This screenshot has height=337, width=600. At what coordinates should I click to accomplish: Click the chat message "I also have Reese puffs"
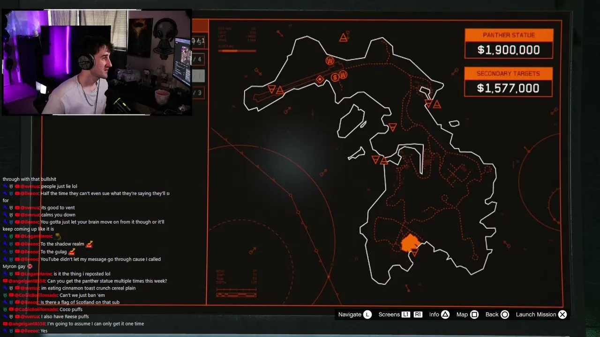point(65,317)
